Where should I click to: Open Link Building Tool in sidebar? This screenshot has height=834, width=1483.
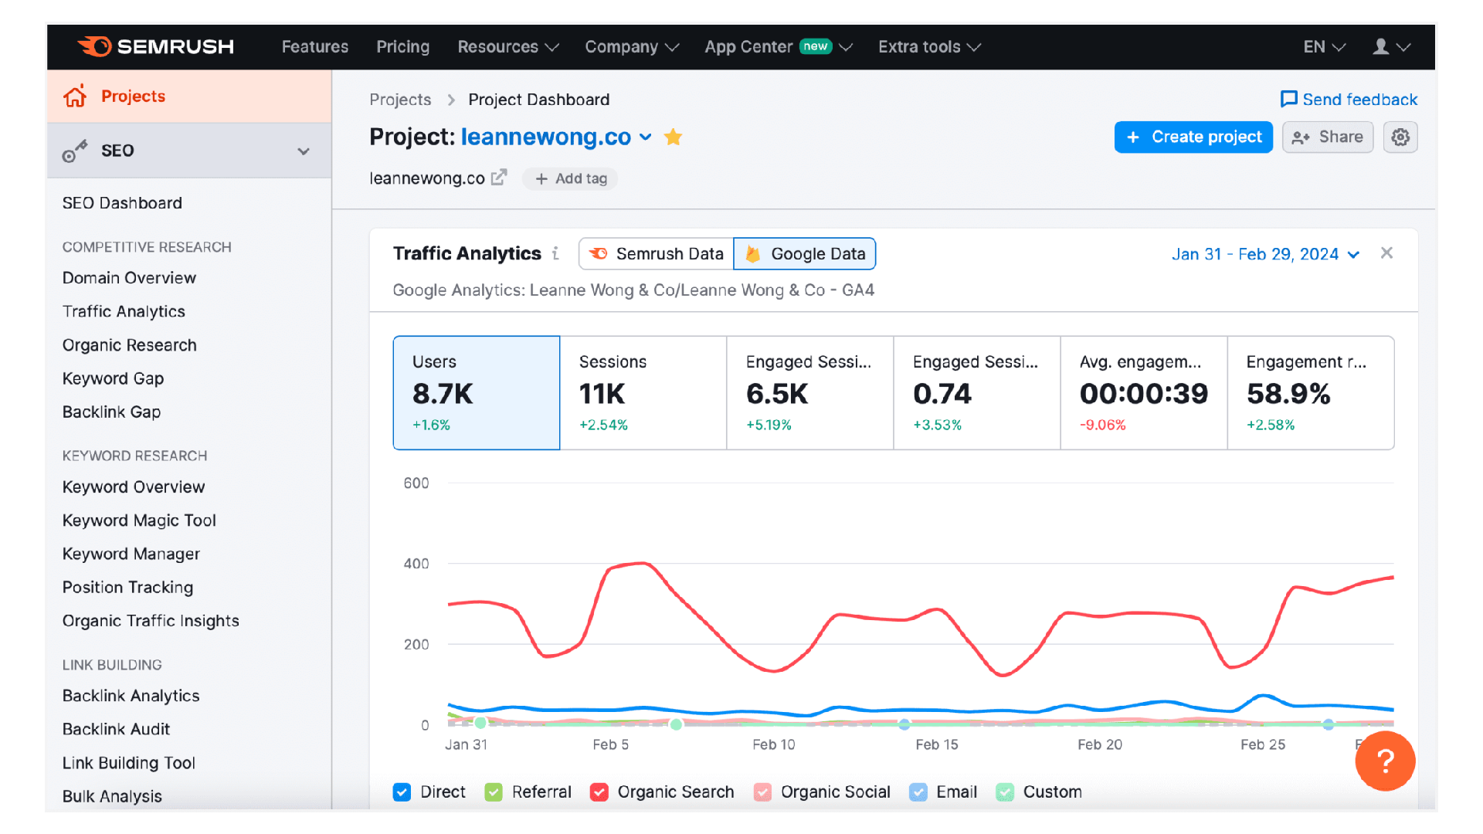tap(129, 762)
